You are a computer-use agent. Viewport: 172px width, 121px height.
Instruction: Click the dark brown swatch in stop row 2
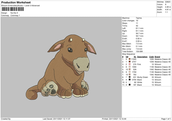[x=130, y=62]
